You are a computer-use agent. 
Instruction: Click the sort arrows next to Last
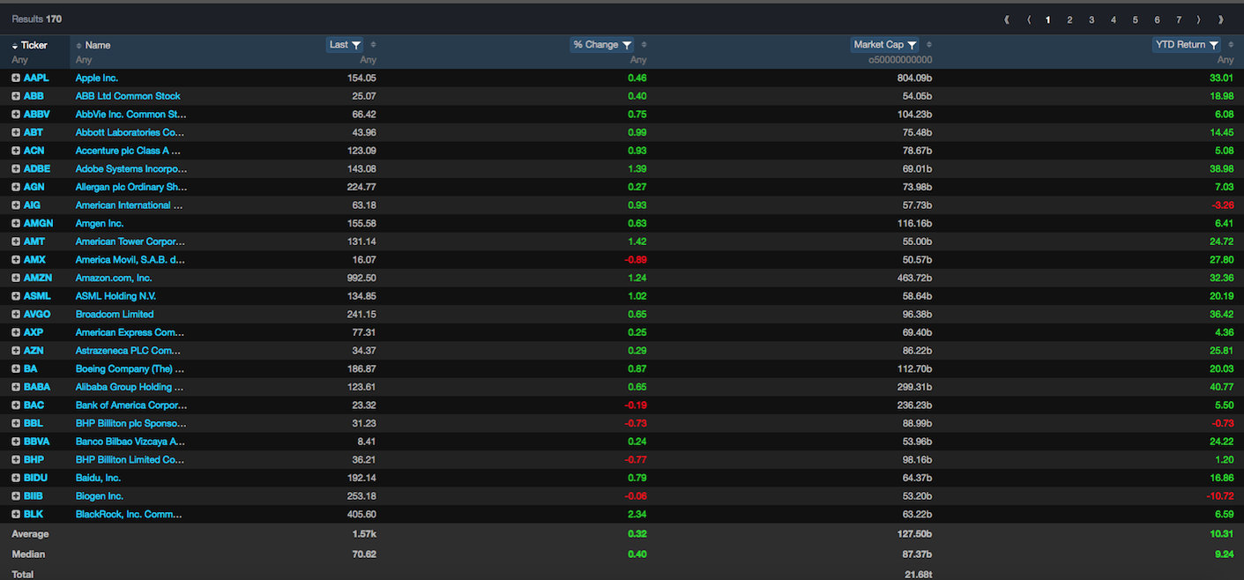pos(373,45)
